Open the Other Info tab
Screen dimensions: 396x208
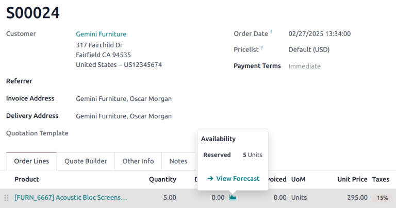pyautogui.click(x=138, y=161)
